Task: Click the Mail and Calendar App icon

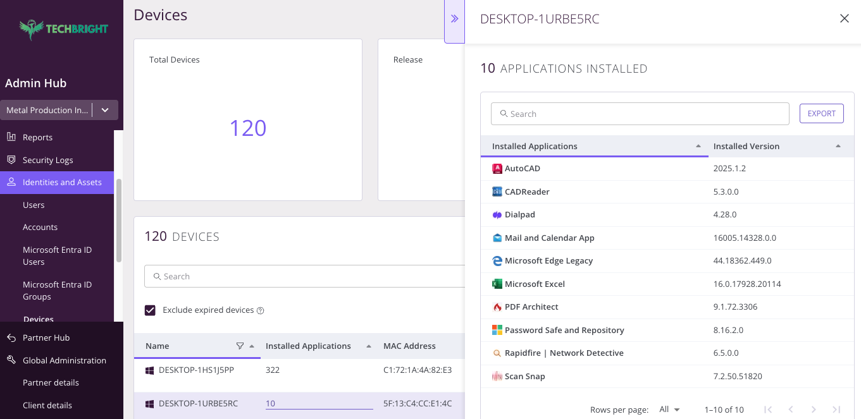Action: tap(497, 238)
